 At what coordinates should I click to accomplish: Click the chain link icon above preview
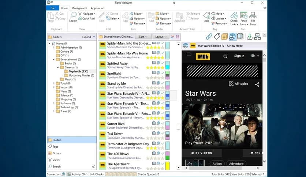coord(209,37)
